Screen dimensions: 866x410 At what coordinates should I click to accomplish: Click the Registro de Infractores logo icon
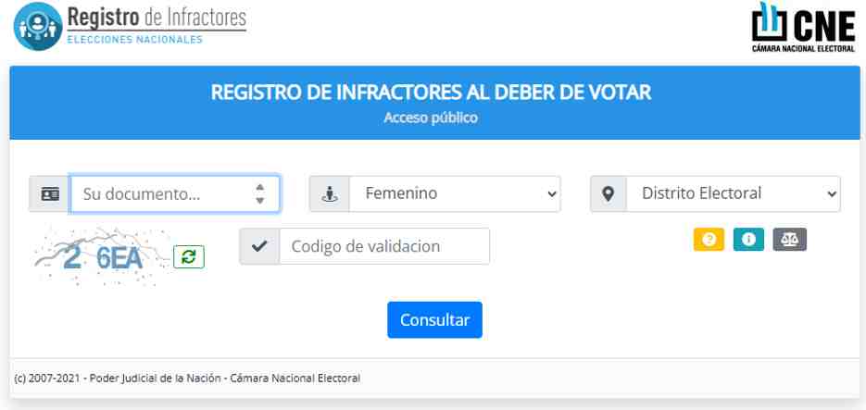[x=37, y=25]
